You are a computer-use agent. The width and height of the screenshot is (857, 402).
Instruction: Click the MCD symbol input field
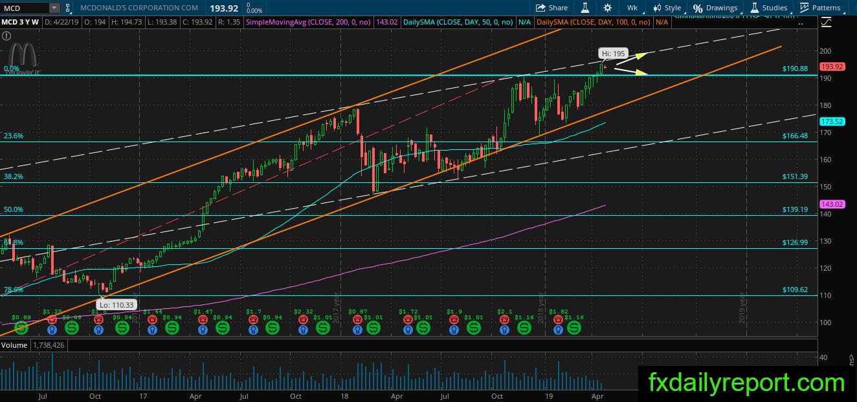(x=25, y=8)
